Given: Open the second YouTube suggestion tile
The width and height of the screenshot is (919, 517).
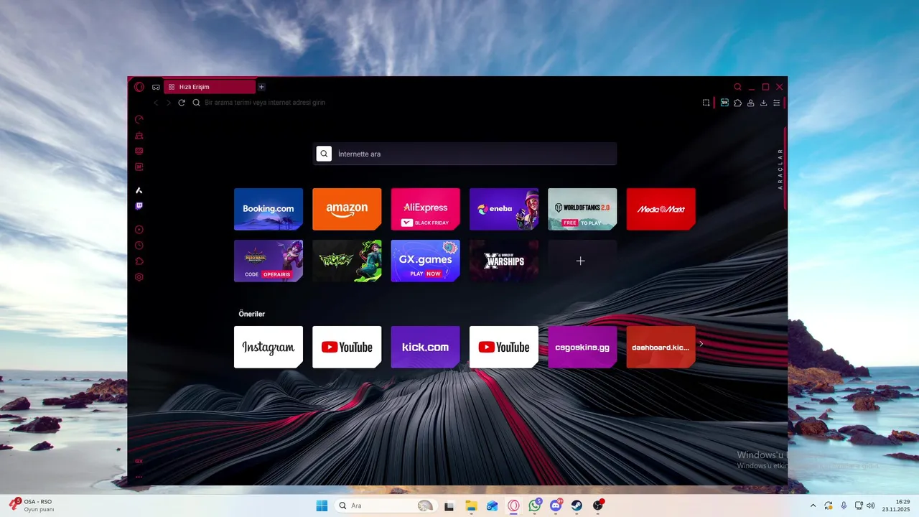Looking at the screenshot, I should coord(504,347).
